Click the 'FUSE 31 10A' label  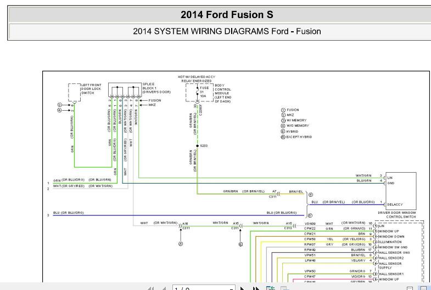tap(204, 92)
